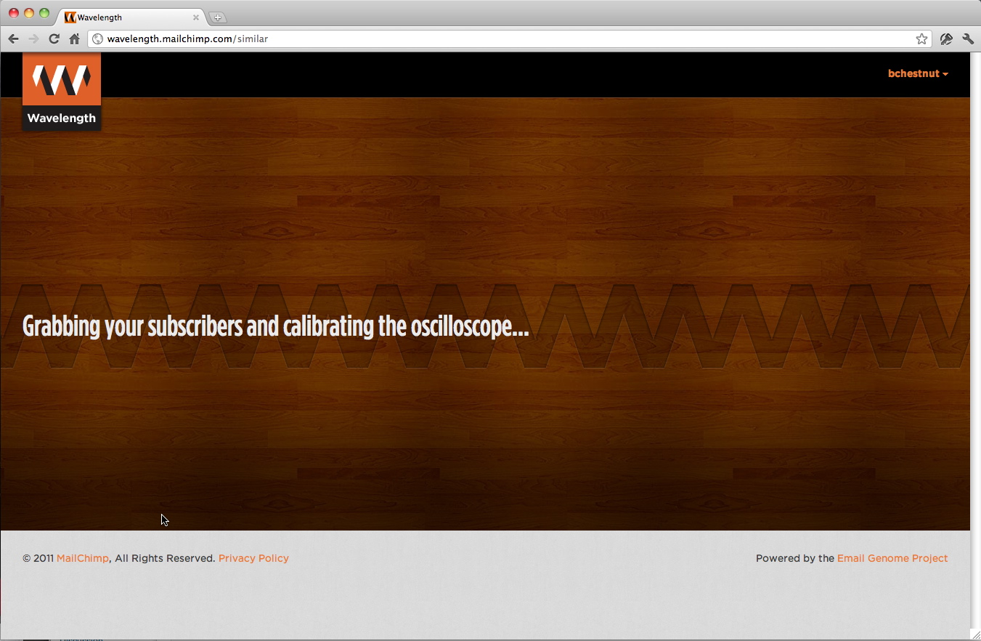Open a new browser tab
981x641 pixels.
tap(217, 17)
